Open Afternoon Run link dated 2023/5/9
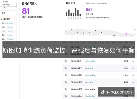The image size is (137, 99). [x=91, y=61]
